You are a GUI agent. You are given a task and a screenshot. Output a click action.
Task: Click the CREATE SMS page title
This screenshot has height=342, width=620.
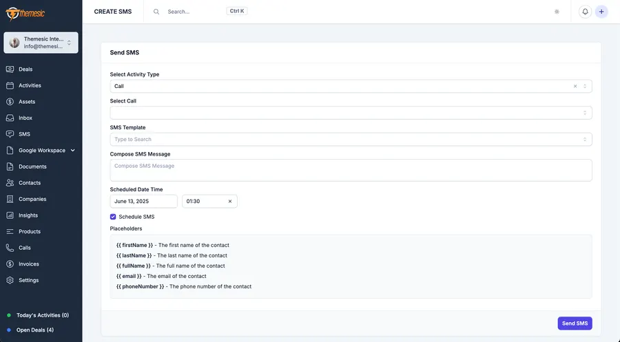(x=113, y=12)
